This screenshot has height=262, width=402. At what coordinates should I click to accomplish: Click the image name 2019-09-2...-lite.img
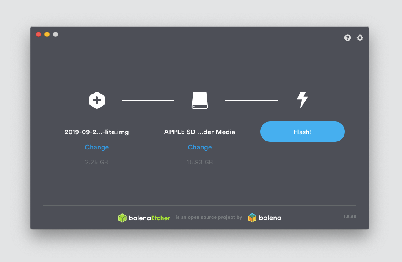point(96,132)
